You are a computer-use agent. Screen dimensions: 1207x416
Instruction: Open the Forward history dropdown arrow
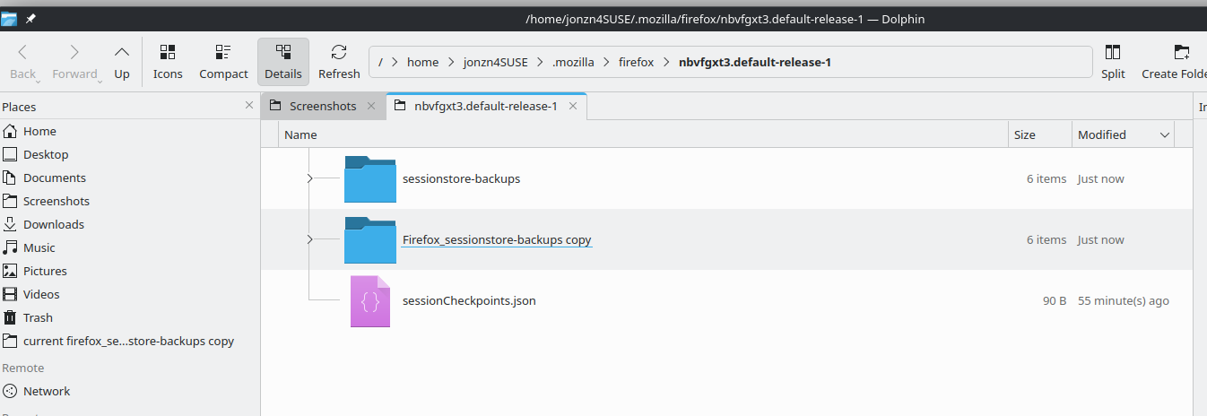pos(100,82)
